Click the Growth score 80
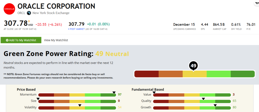The height and width of the screenshot is (112, 259). tap(234, 107)
